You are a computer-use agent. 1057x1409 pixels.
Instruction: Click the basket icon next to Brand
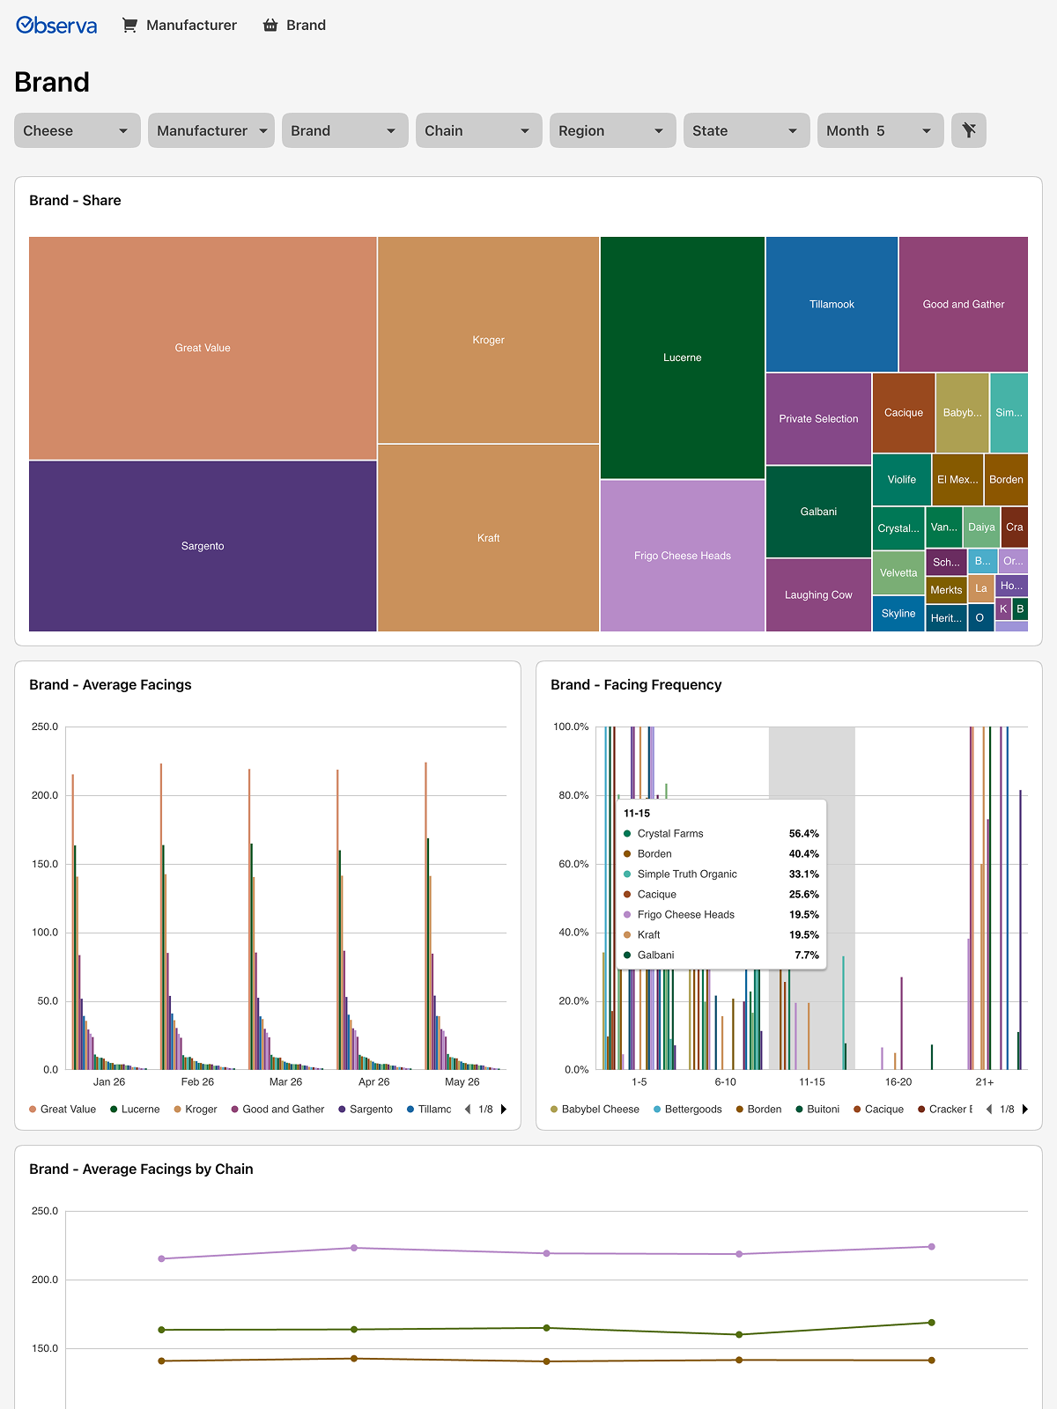pyautogui.click(x=270, y=26)
